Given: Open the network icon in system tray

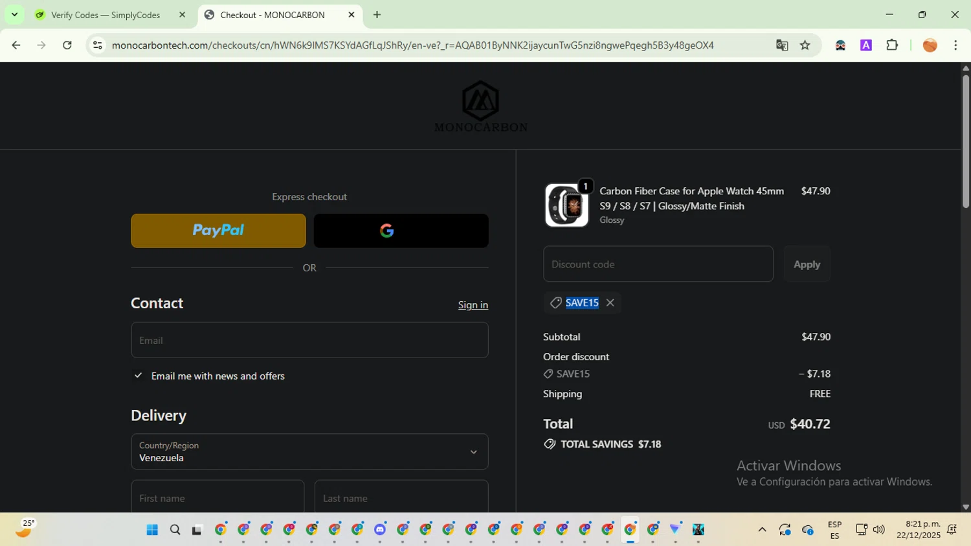Looking at the screenshot, I should tap(861, 530).
